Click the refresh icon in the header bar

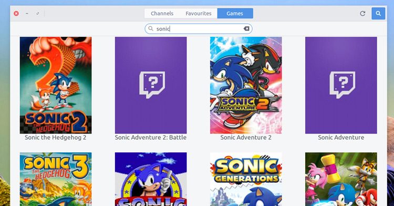362,13
